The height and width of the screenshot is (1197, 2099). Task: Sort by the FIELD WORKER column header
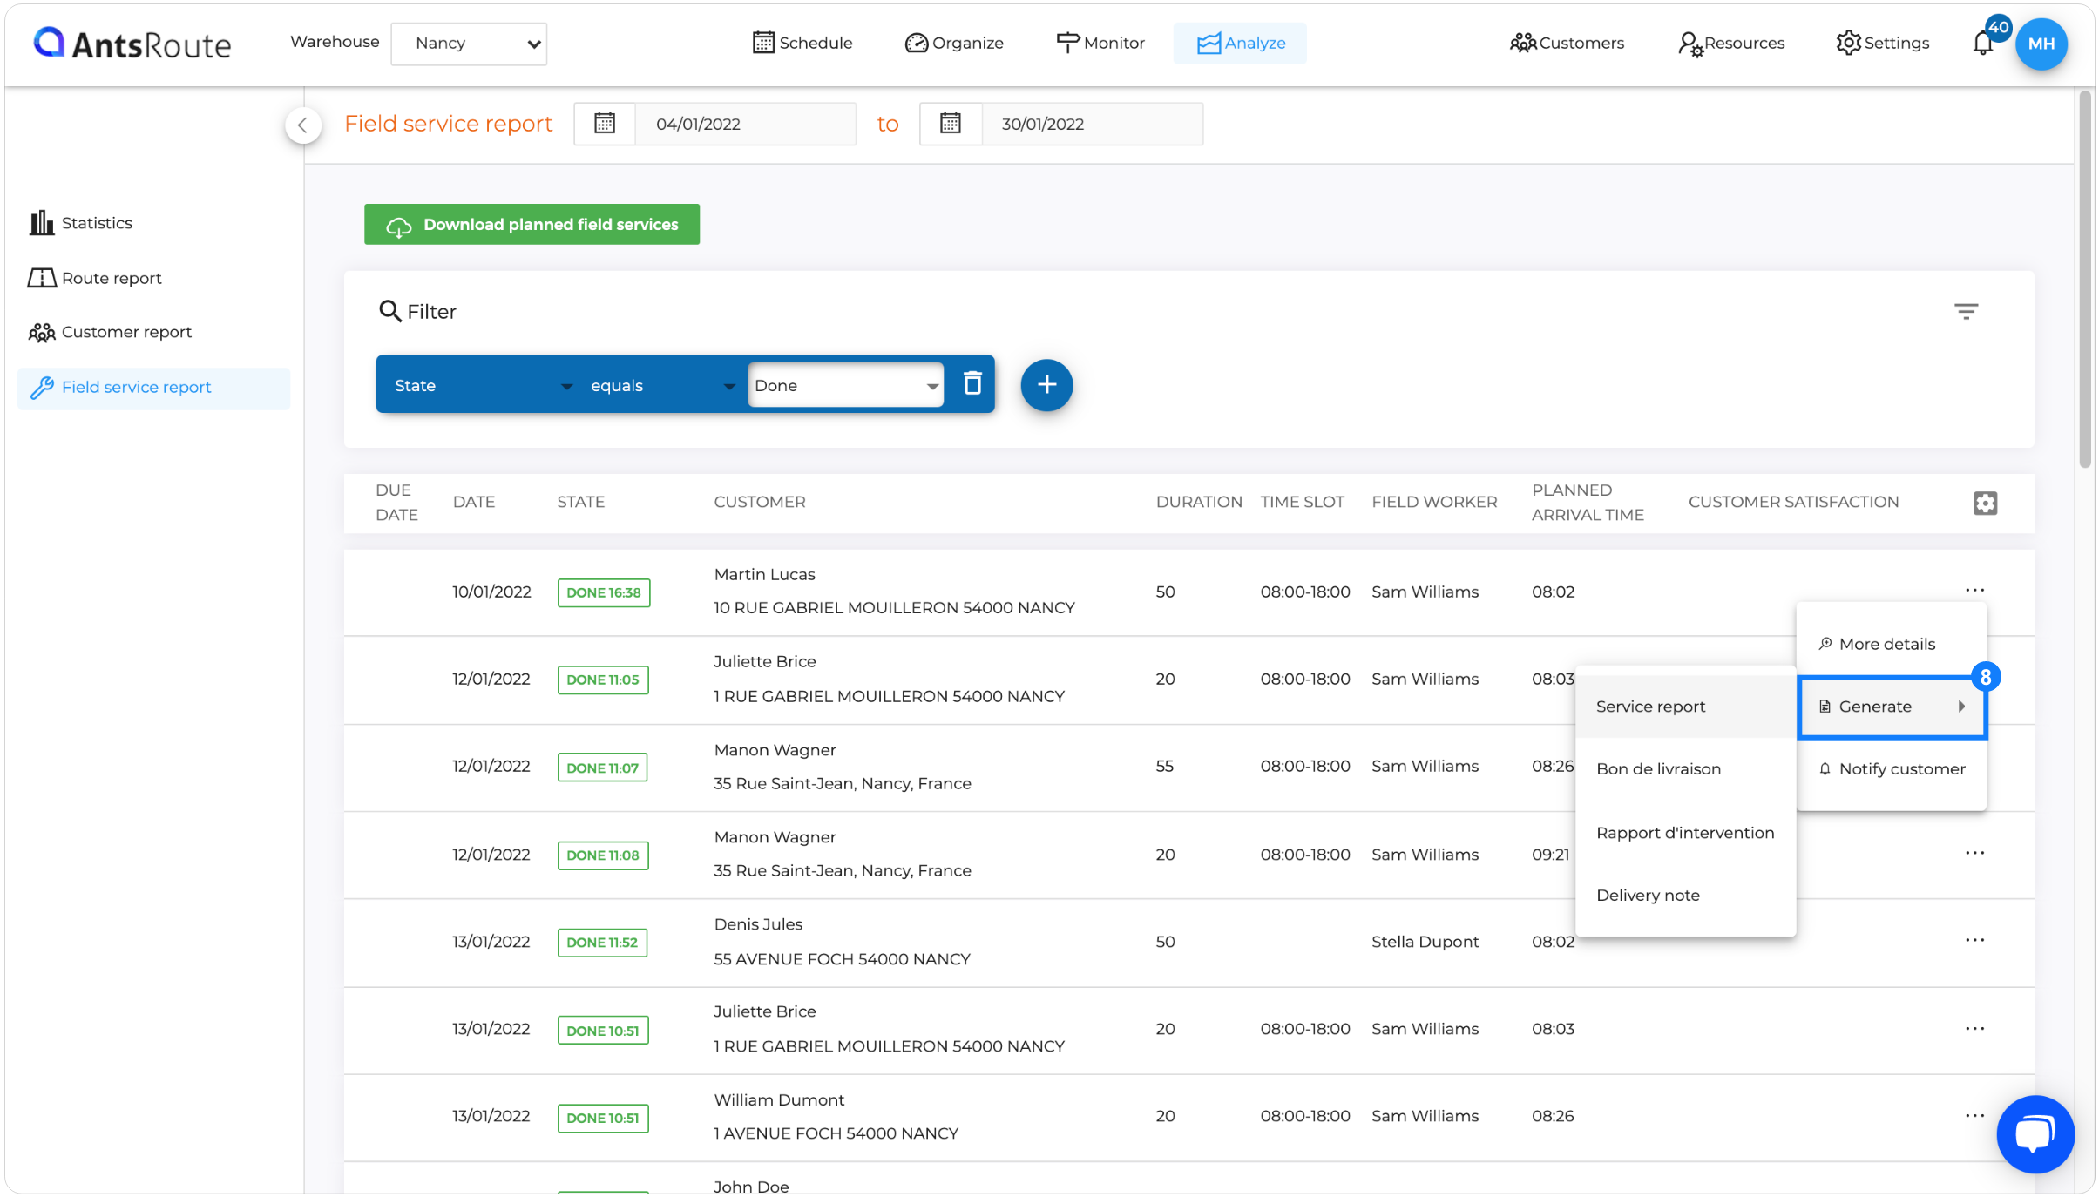tap(1434, 503)
